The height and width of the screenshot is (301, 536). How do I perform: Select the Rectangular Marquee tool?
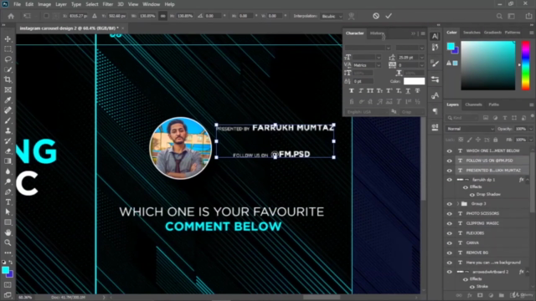pos(8,49)
